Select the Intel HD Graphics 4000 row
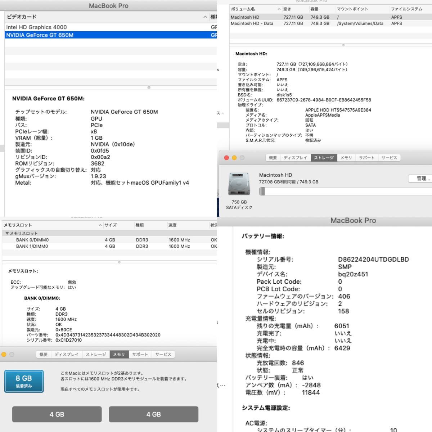 (x=111, y=27)
